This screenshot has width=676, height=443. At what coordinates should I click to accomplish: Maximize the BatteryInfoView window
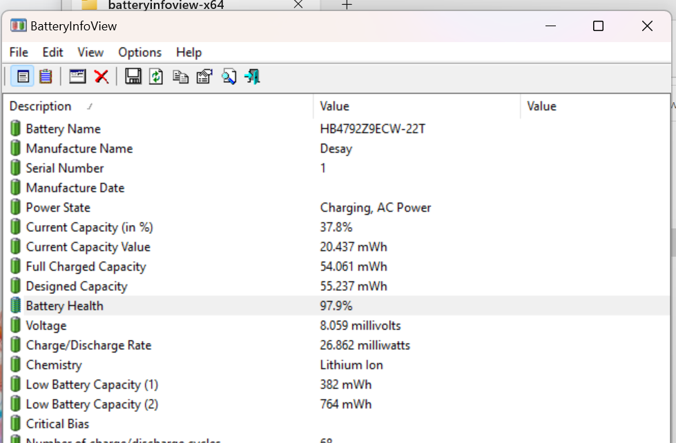598,26
